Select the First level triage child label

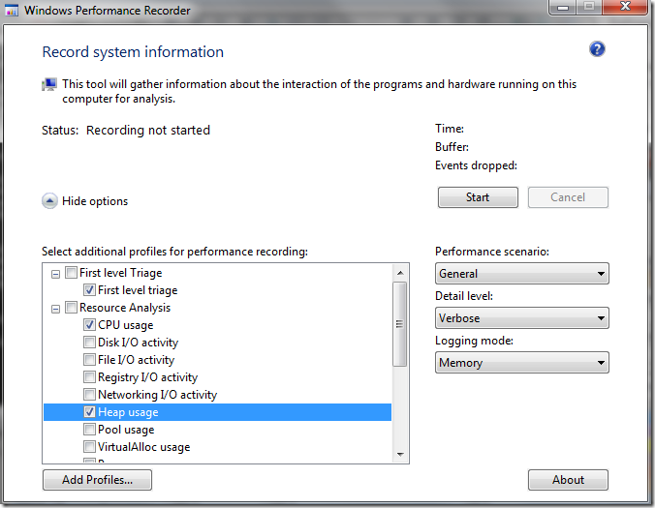pos(138,290)
